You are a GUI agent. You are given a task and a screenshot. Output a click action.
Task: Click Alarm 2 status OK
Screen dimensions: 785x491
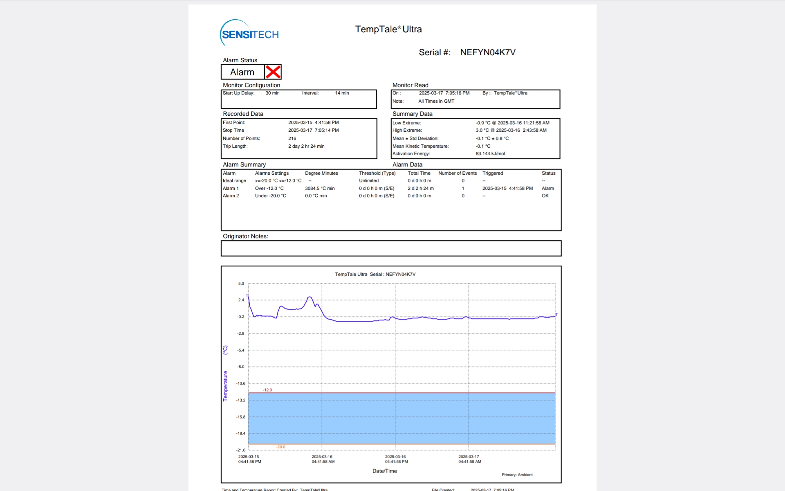pyautogui.click(x=545, y=196)
